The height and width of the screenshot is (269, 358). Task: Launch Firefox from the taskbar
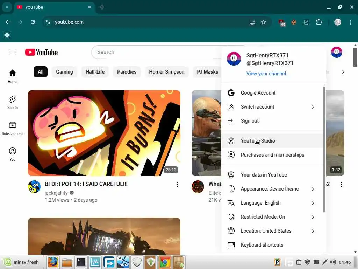[53, 262]
